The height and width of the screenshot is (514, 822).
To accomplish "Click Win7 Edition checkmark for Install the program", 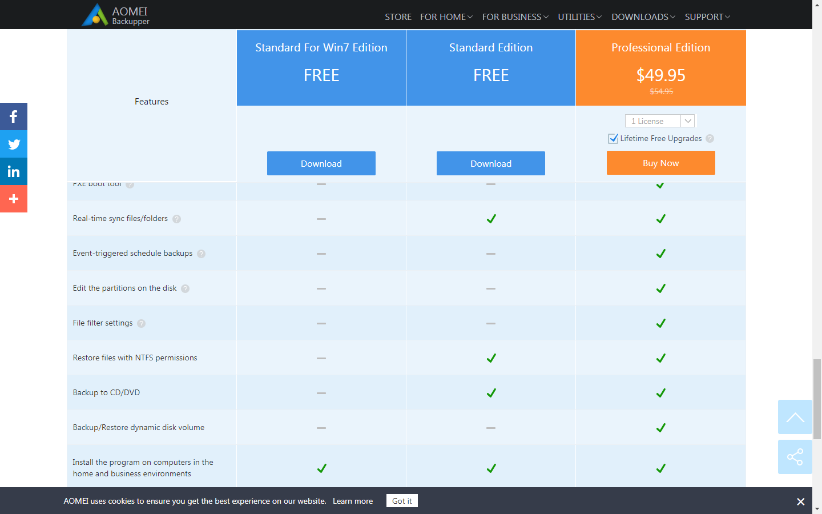I will click(x=321, y=468).
